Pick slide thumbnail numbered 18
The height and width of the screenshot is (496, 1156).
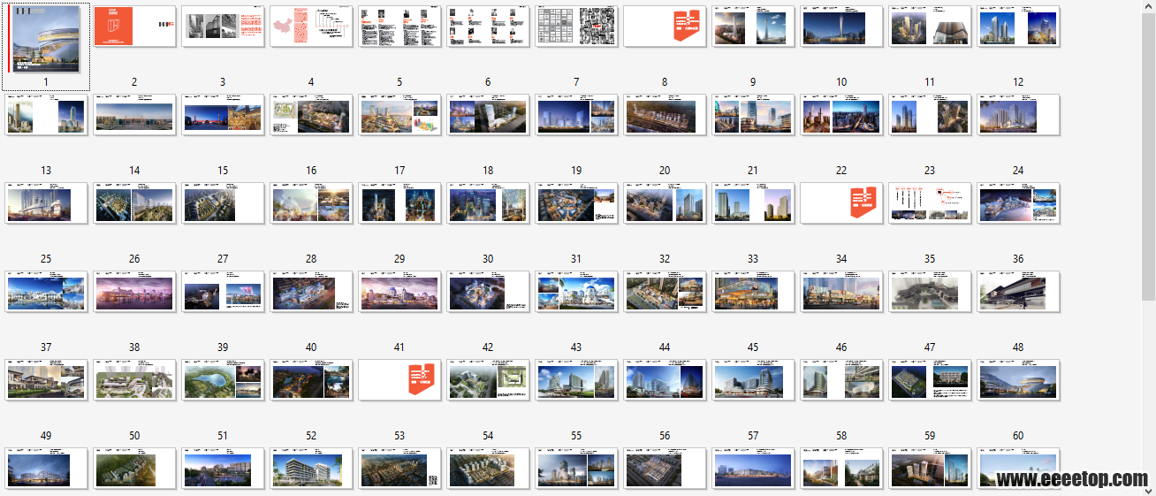[x=488, y=115]
